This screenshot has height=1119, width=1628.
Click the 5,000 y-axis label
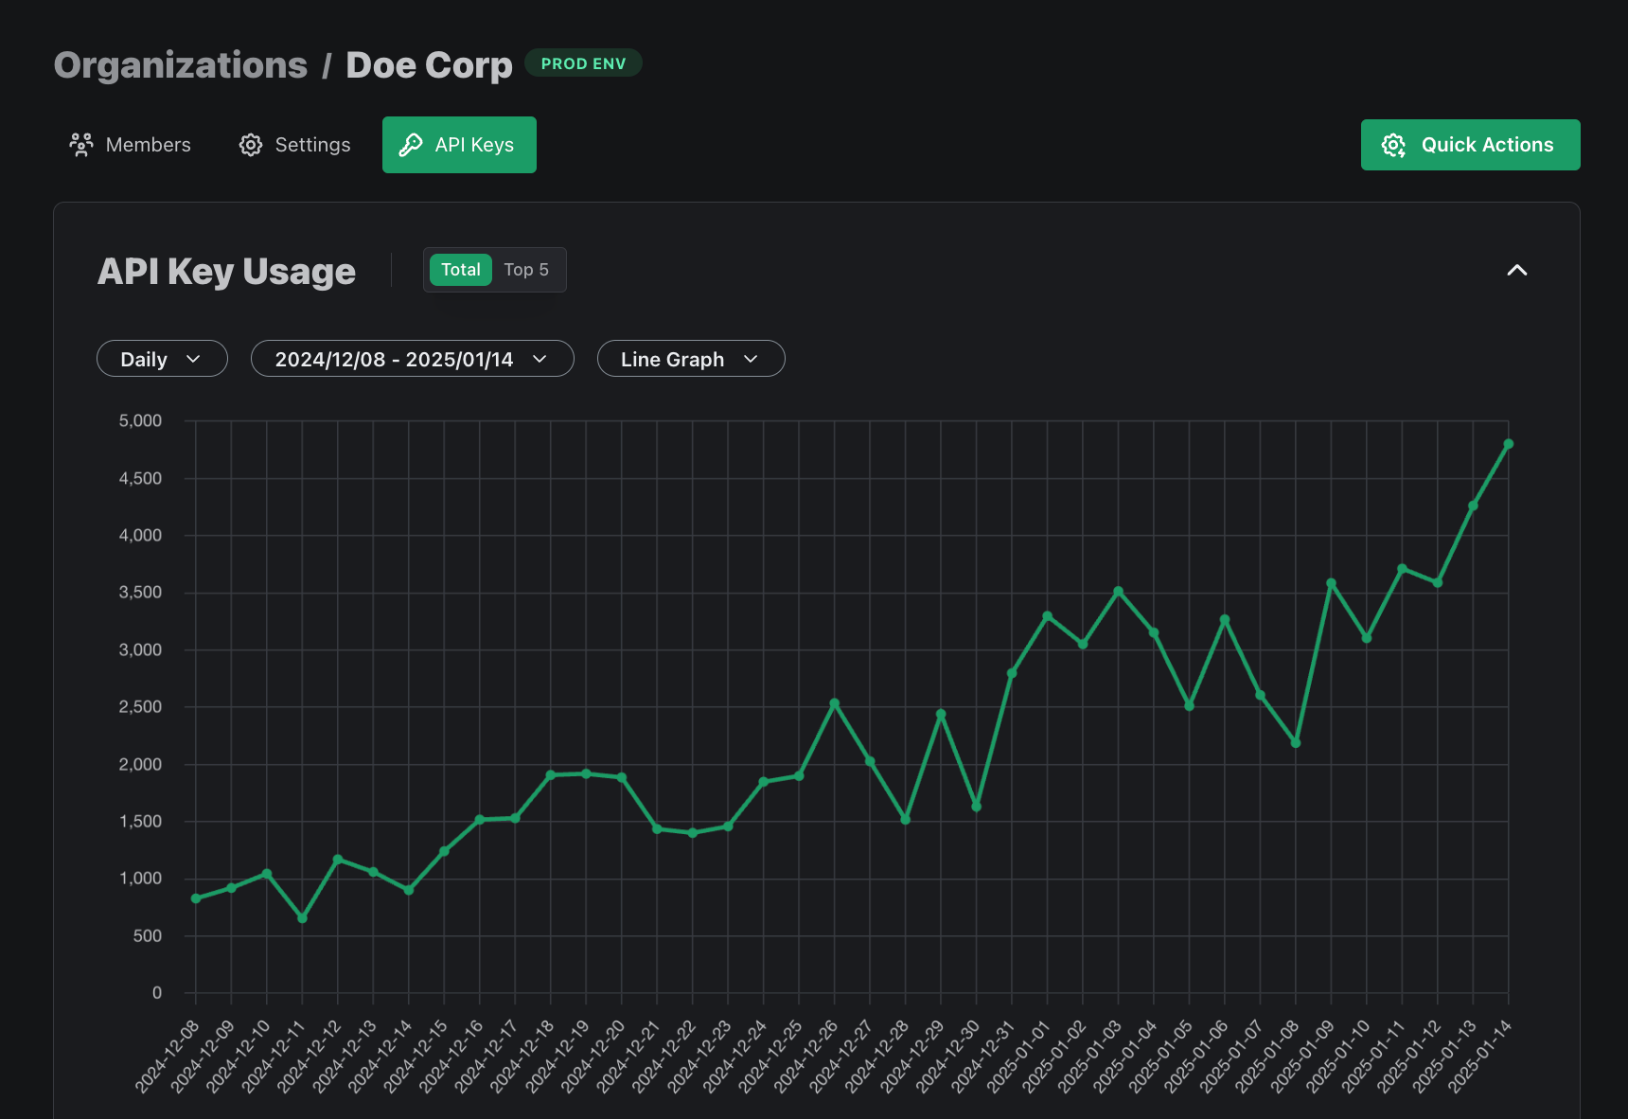click(140, 420)
